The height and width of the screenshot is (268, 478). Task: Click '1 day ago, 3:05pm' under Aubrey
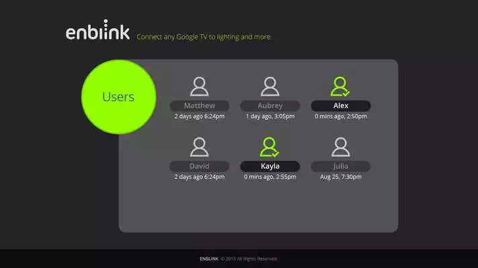tap(270, 117)
